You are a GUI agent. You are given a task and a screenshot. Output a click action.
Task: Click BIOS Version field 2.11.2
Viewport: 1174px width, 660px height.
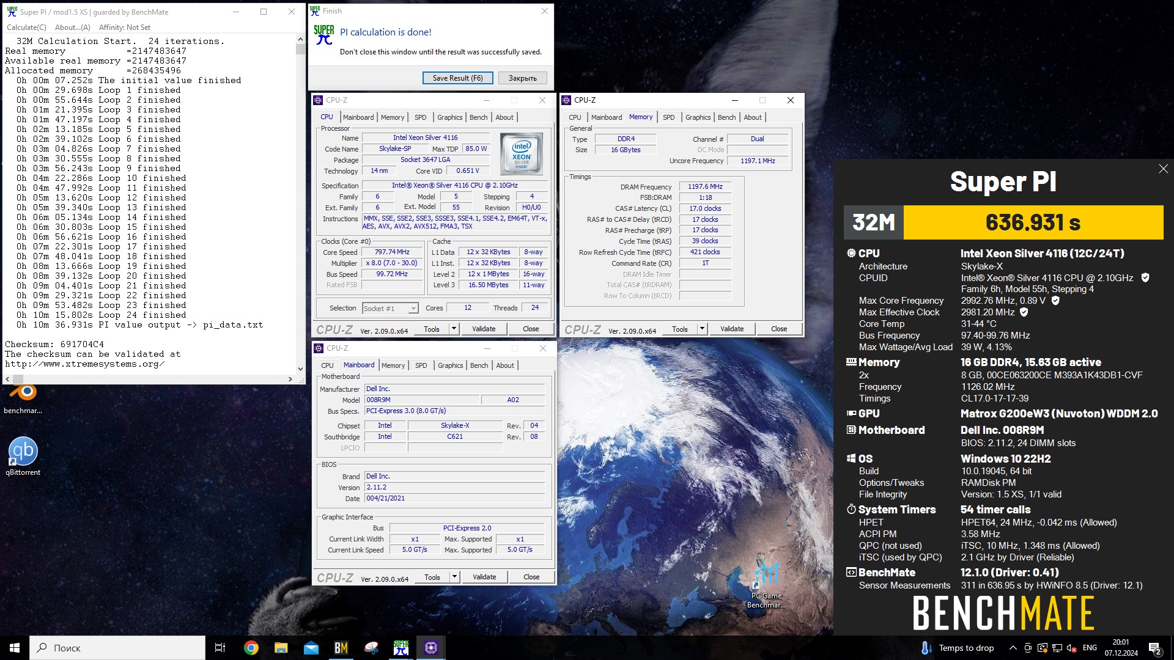(x=454, y=487)
